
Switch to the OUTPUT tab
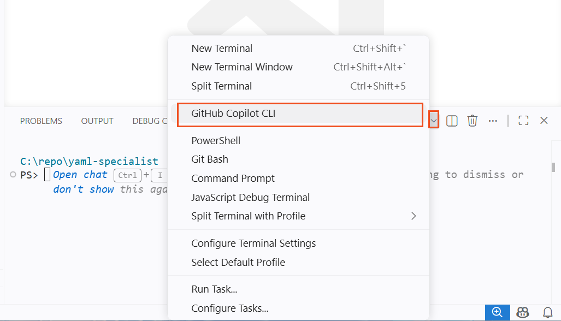[x=97, y=121]
